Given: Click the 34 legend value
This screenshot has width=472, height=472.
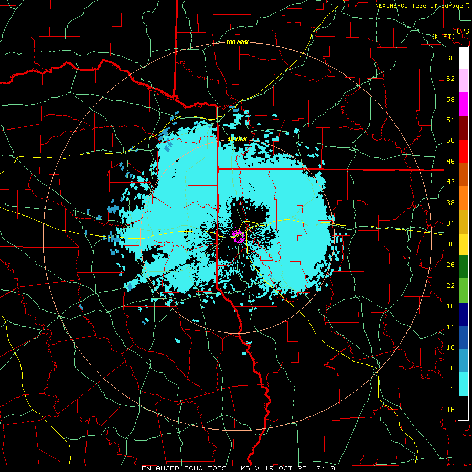Looking at the screenshot, I should (x=450, y=223).
